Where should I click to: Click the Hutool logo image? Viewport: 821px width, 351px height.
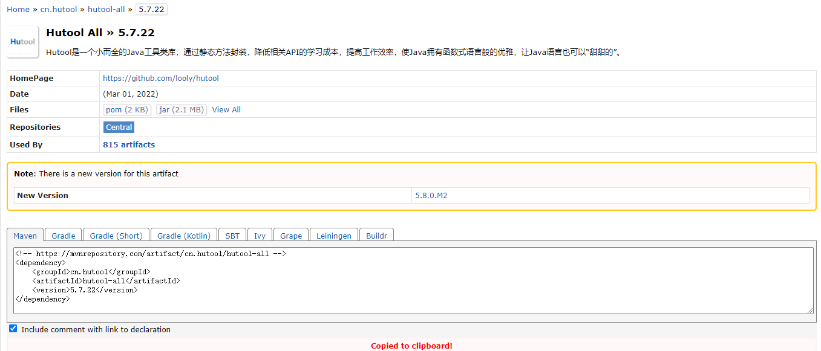pyautogui.click(x=23, y=42)
